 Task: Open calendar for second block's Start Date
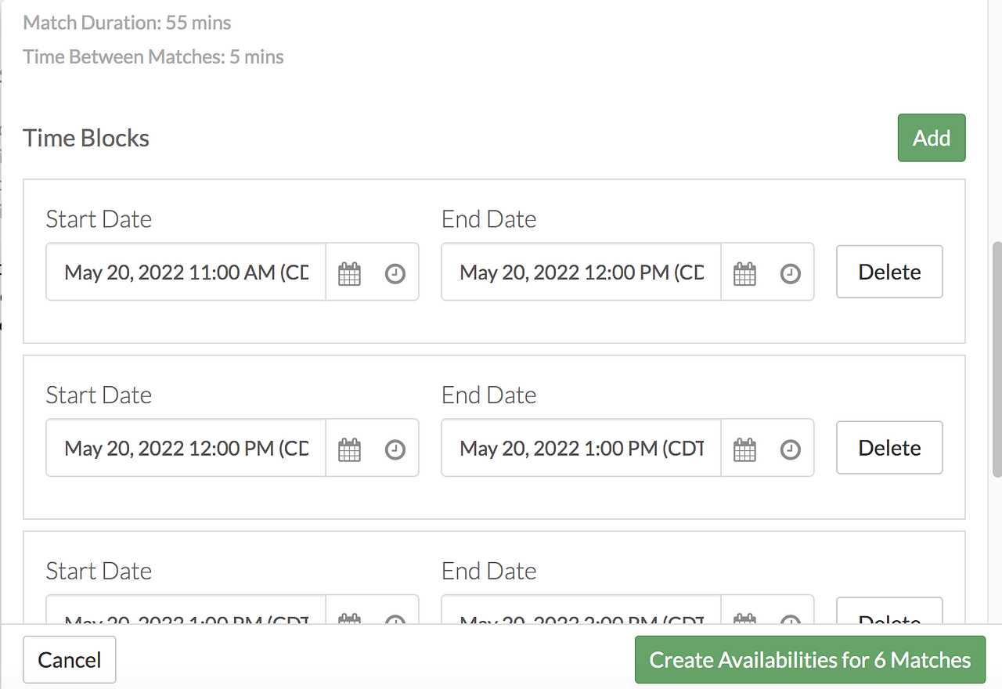[x=349, y=449]
